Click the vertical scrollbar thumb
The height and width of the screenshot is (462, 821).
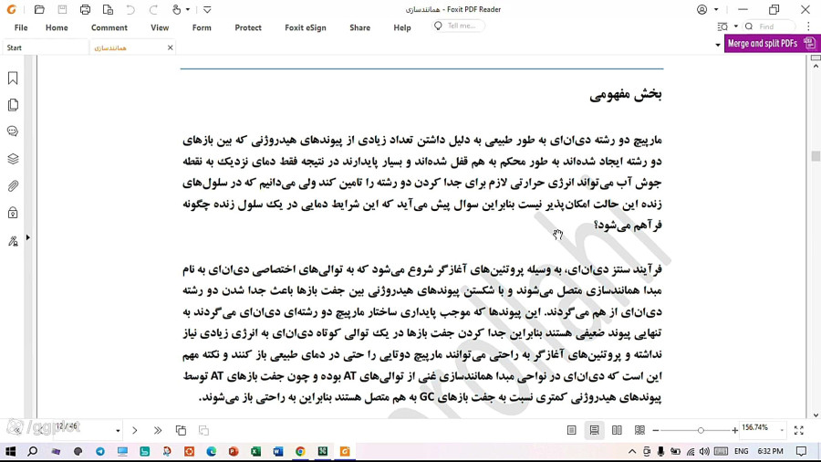tap(816, 155)
